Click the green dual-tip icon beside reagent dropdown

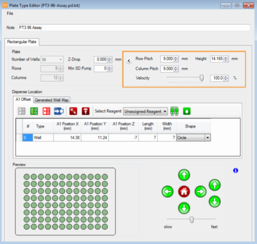tap(175, 111)
